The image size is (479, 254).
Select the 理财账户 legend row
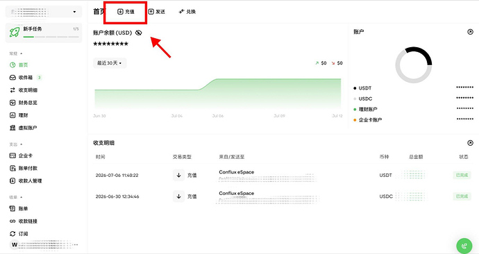pyautogui.click(x=413, y=109)
